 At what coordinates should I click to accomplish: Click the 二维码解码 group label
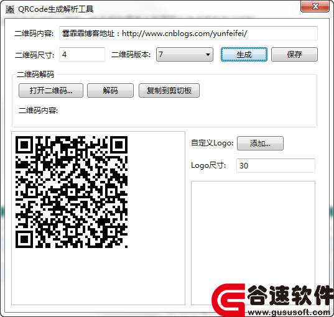pyautogui.click(x=35, y=75)
